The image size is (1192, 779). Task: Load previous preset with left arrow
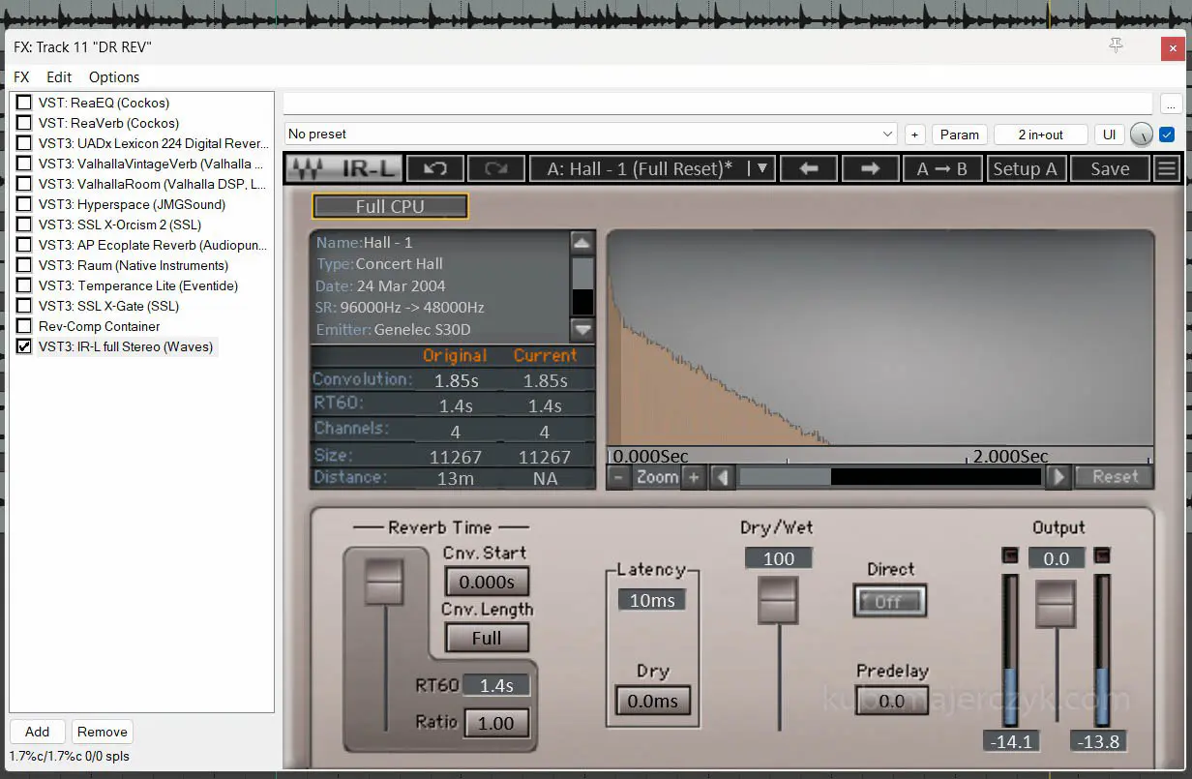click(809, 168)
